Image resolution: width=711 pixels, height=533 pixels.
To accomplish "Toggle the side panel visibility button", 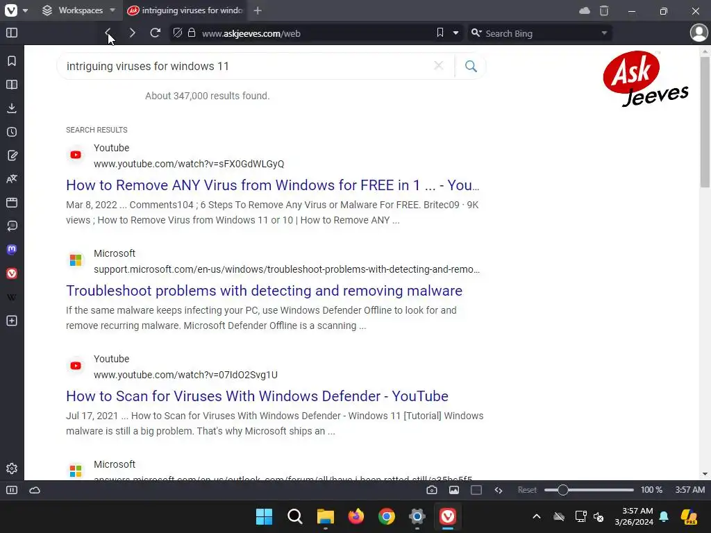I will [12, 33].
